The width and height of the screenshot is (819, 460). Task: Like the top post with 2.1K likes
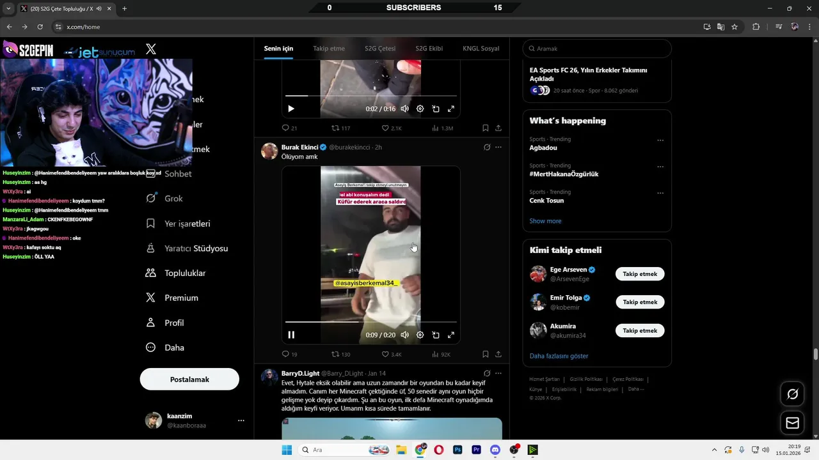click(392, 128)
